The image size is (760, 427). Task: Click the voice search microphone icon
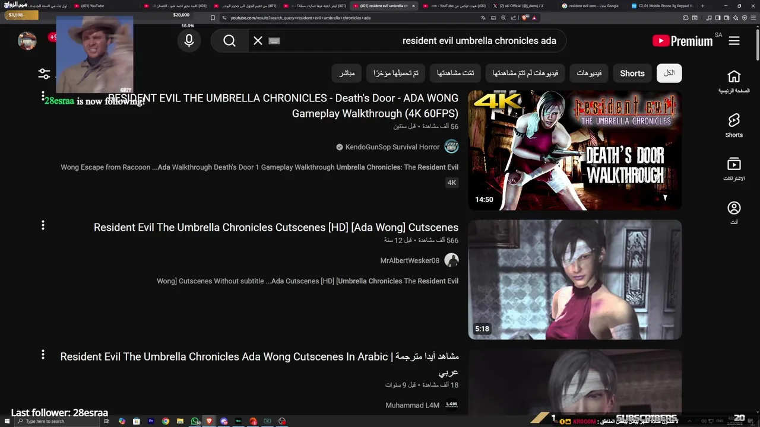pyautogui.click(x=189, y=40)
